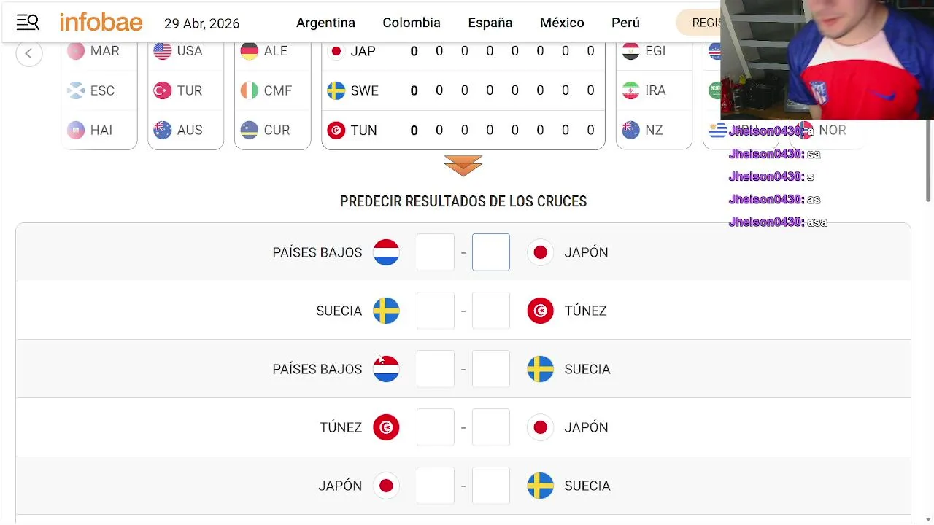Click the orange down arrow expander
Viewport: 934px width, 525px height.
(463, 166)
